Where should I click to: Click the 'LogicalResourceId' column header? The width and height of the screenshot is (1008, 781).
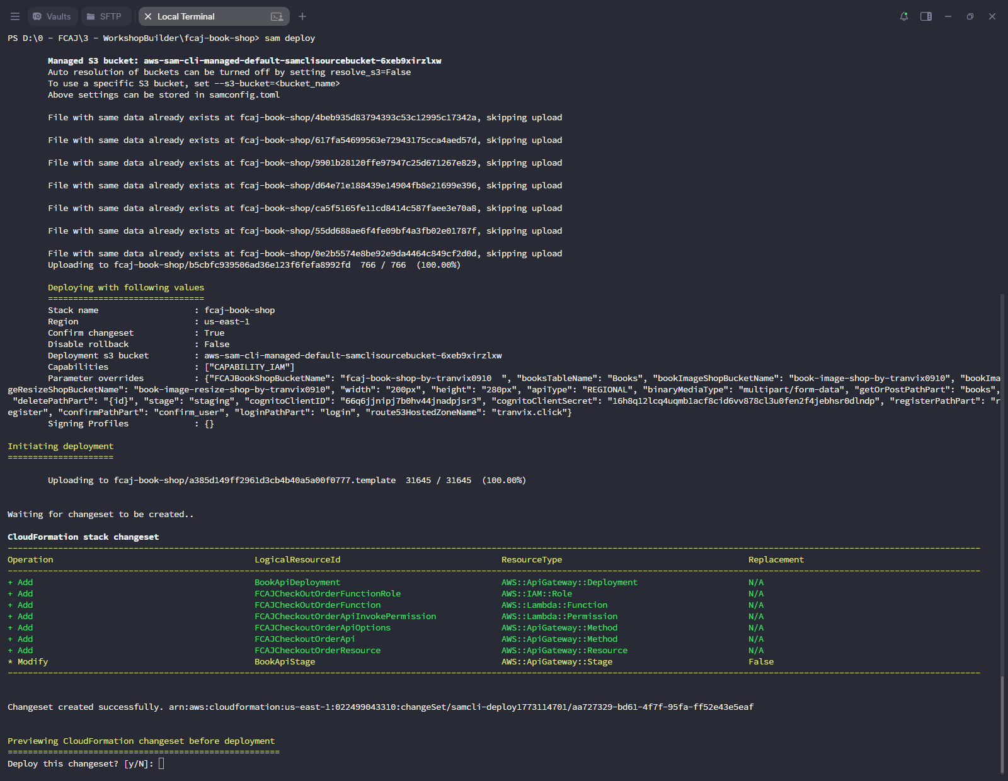[x=297, y=560]
